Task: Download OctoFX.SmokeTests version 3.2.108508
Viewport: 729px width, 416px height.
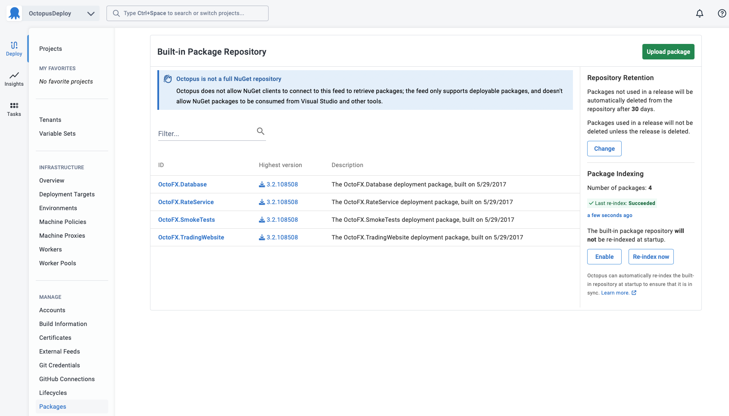Action: [278, 220]
